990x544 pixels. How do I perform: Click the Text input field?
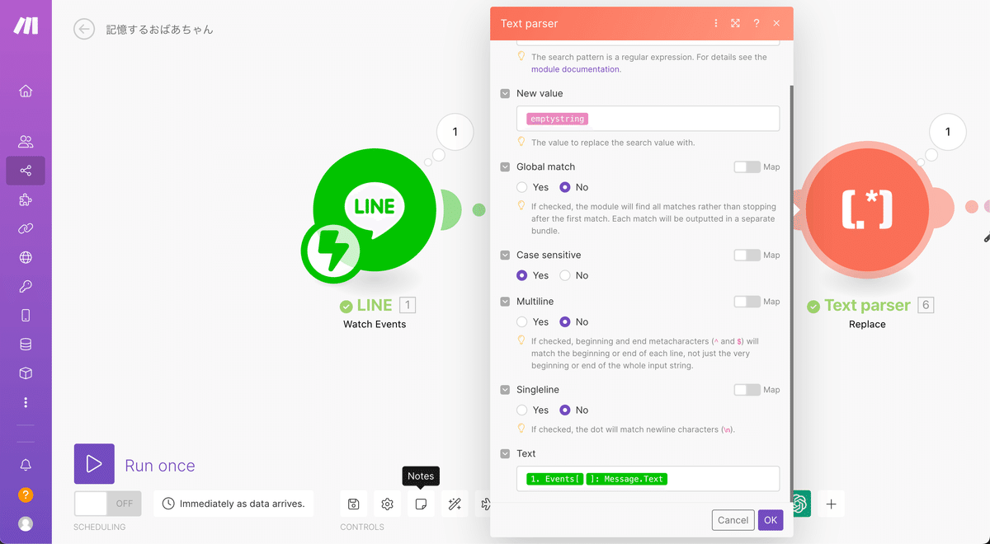click(648, 479)
